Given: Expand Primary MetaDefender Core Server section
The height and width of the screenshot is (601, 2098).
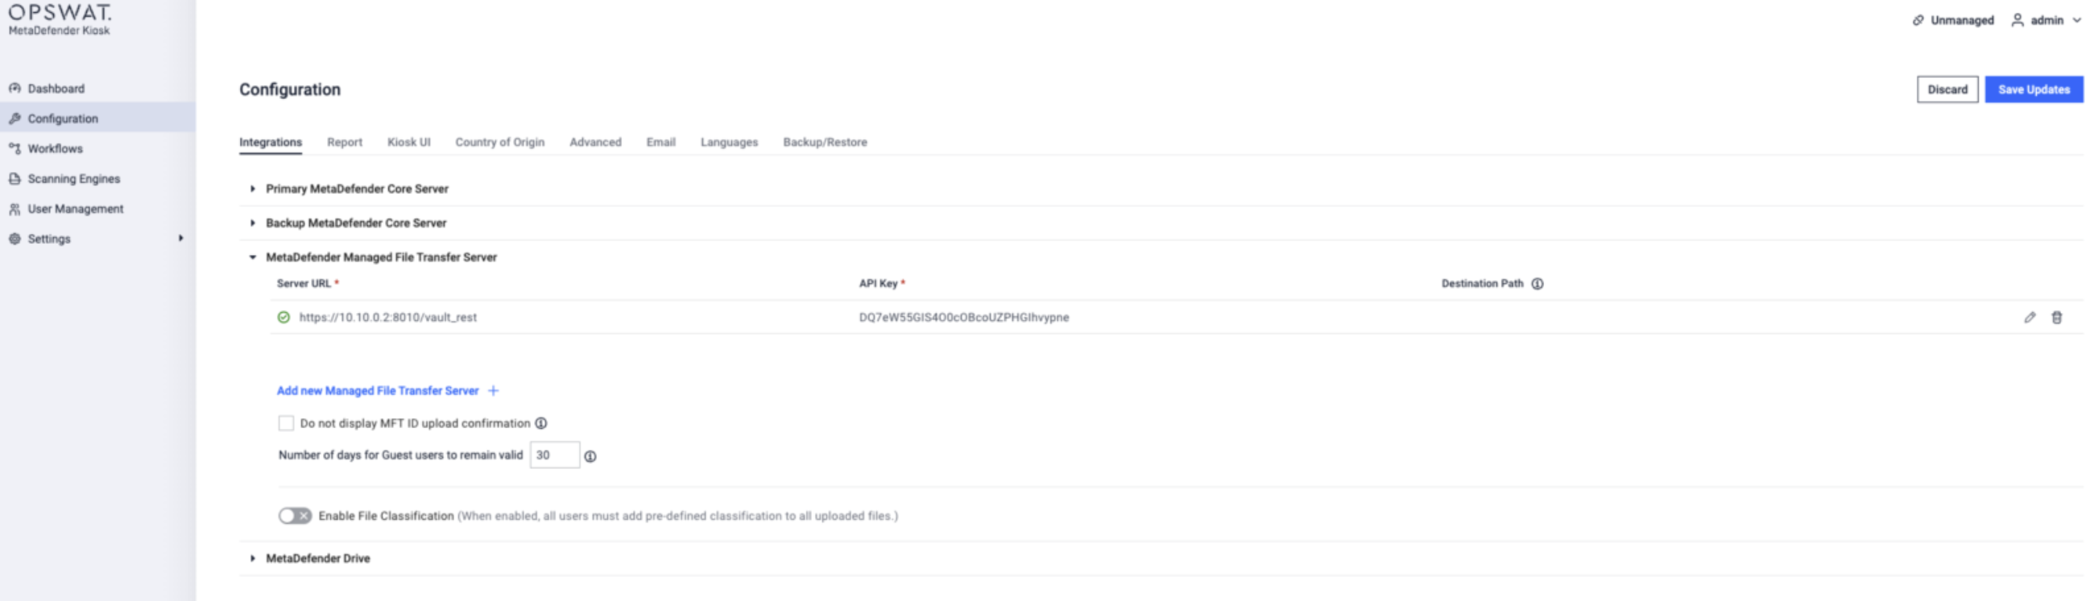Looking at the screenshot, I should tap(252, 189).
